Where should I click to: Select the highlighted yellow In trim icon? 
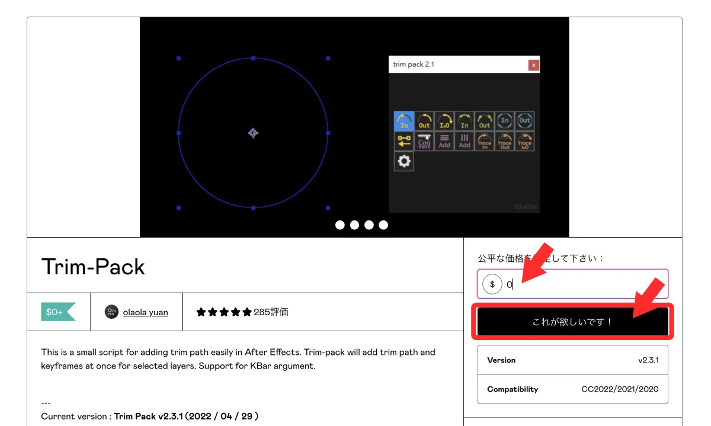click(x=404, y=121)
